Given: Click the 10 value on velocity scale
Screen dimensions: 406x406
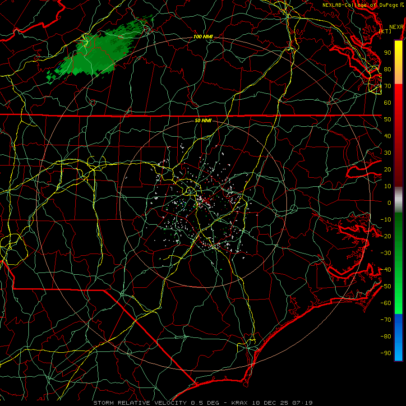Looking at the screenshot, I should pos(388,186).
